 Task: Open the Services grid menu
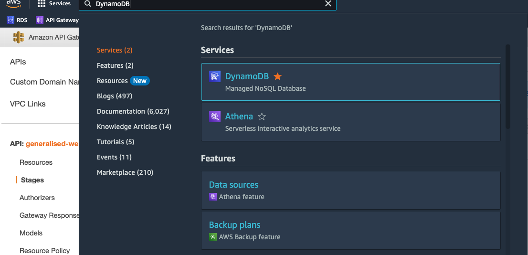coord(42,4)
